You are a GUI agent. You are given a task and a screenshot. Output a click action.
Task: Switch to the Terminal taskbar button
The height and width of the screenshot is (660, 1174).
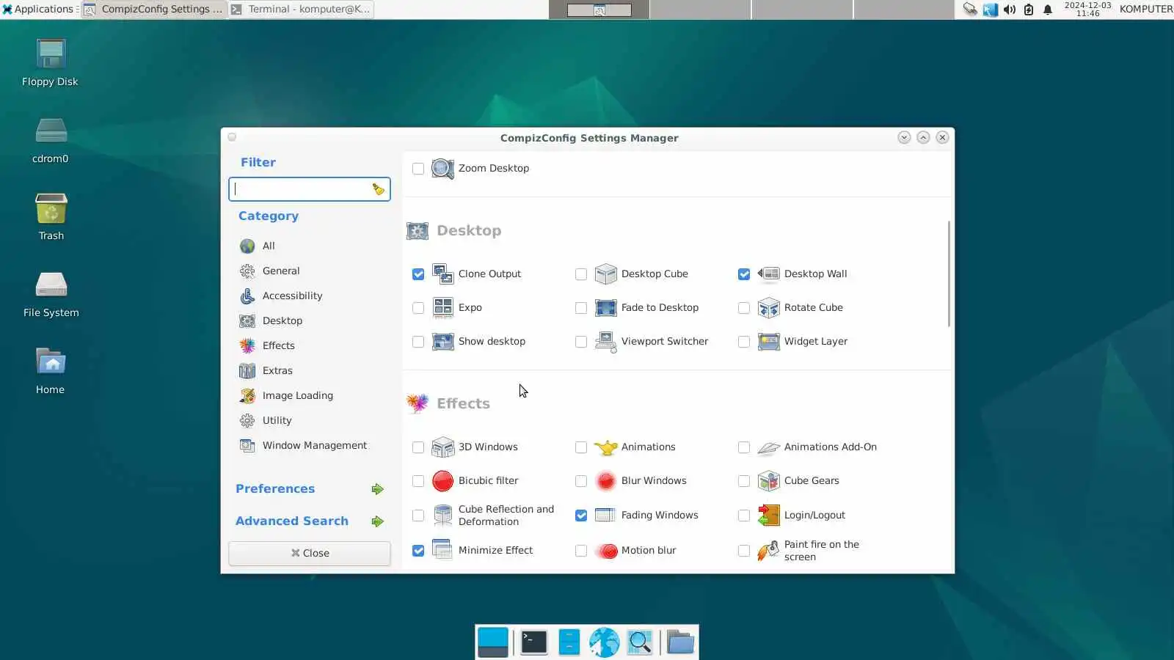pyautogui.click(x=301, y=10)
